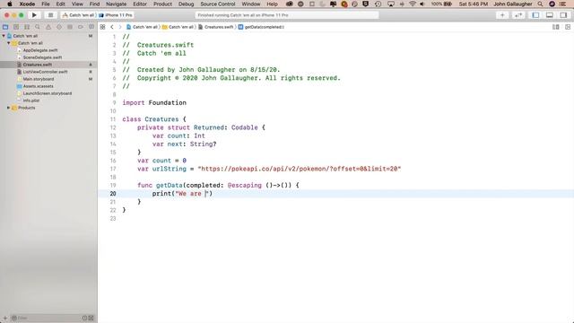The image size is (574, 323).
Task: Toggle the inspectors panel visibility
Action: tap(563, 15)
